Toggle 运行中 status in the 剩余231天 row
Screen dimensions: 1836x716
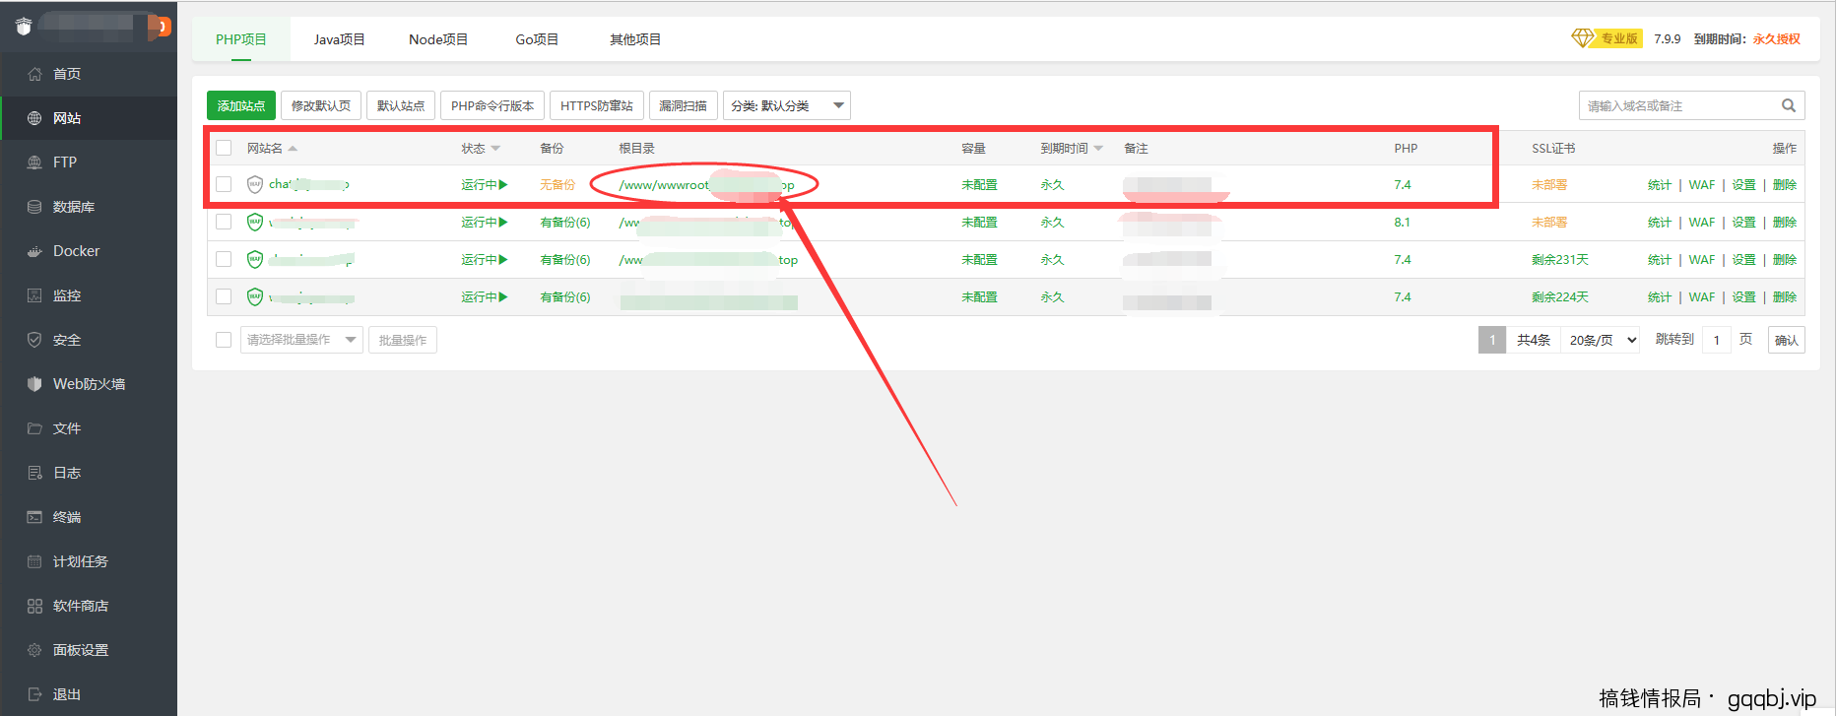[x=485, y=259]
